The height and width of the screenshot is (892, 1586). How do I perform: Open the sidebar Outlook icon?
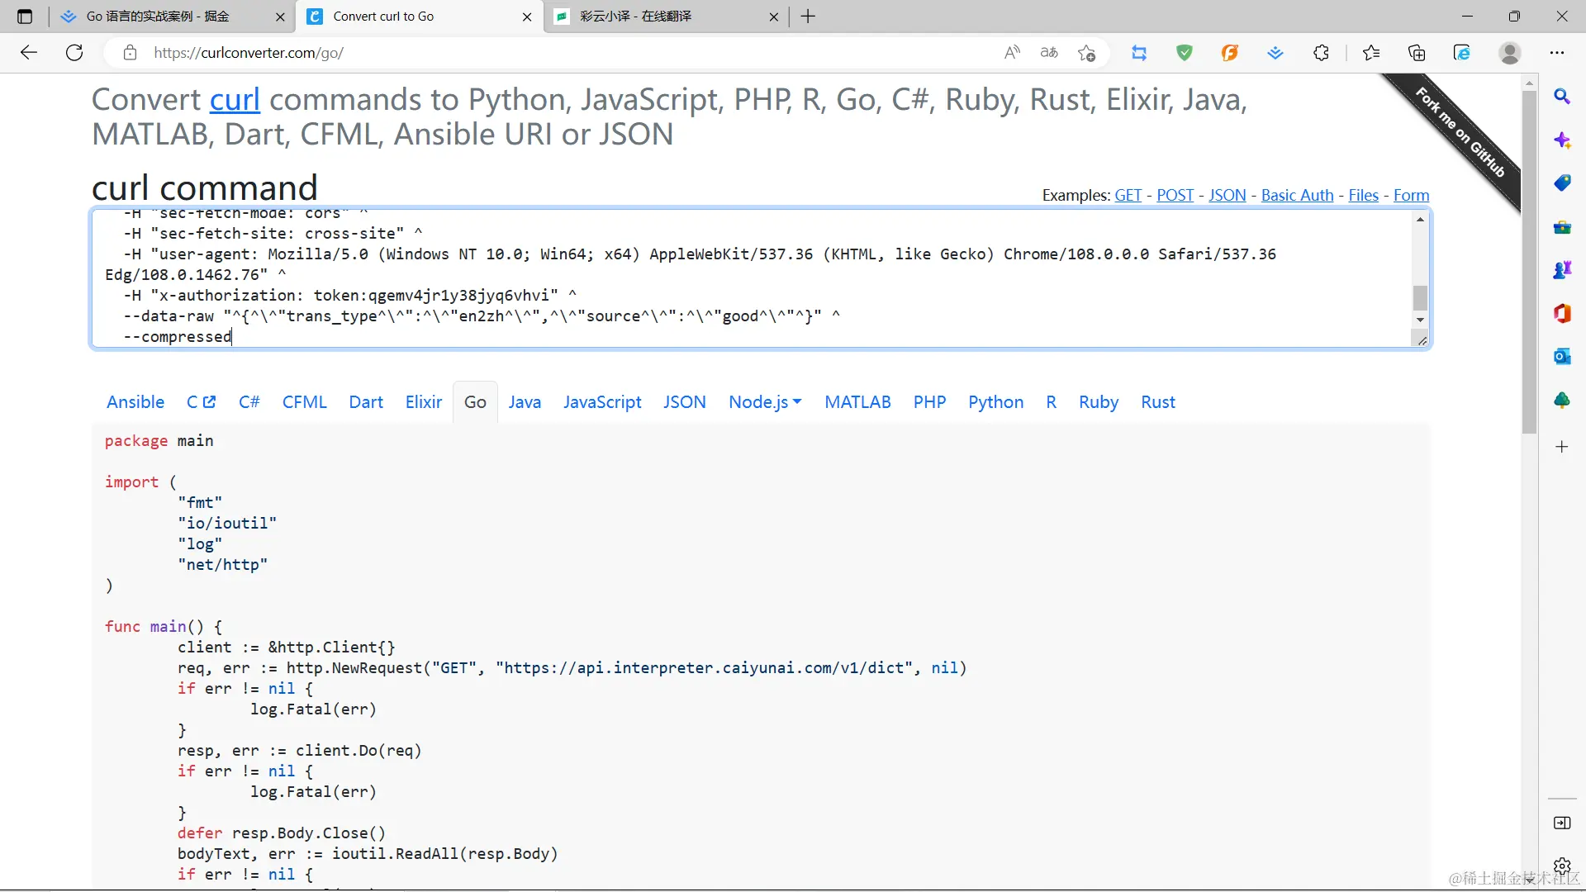point(1562,357)
